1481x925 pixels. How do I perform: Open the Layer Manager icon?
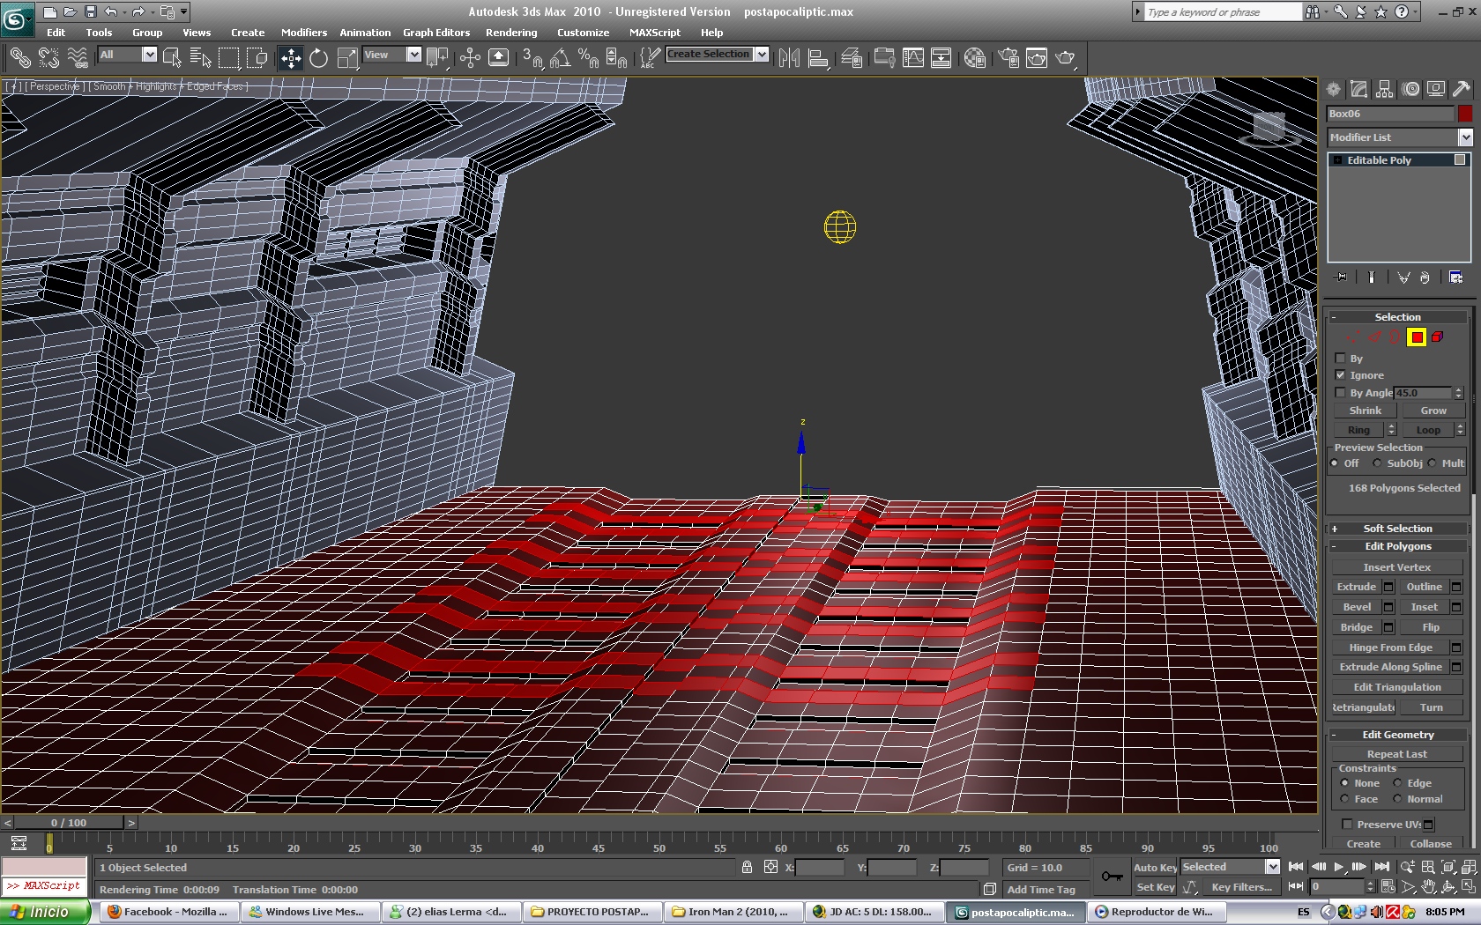[x=852, y=58]
